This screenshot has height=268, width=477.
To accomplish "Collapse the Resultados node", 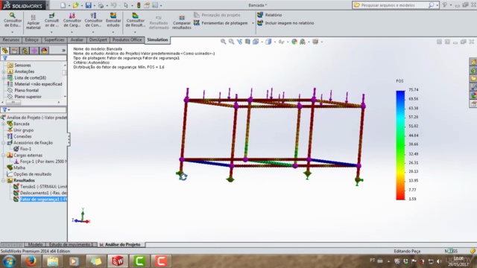I will click(x=3, y=180).
